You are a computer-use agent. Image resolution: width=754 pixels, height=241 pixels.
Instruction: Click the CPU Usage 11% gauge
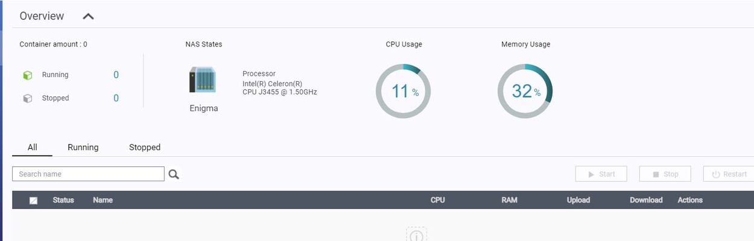[x=403, y=92]
